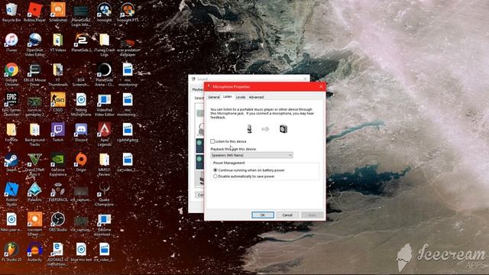Select the Listen tab

228,97
